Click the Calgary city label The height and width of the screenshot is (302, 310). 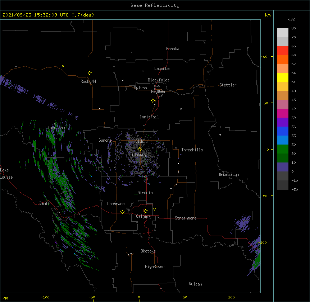(x=143, y=216)
